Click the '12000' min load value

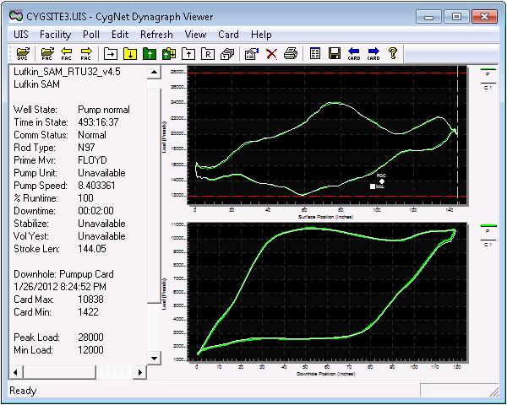point(91,350)
